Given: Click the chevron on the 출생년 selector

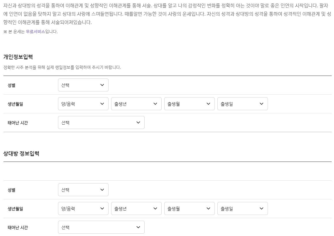Looking at the screenshot, I should pyautogui.click(x=155, y=104).
